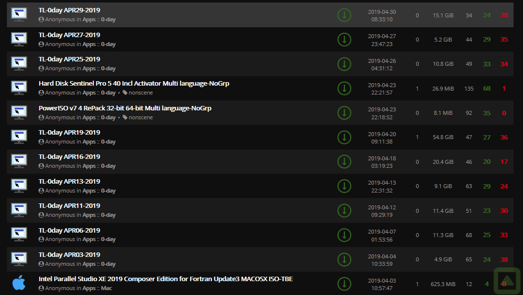The image size is (523, 295).
Task: Download the Intel Parallel Studio XE torrent
Action: pos(344,284)
